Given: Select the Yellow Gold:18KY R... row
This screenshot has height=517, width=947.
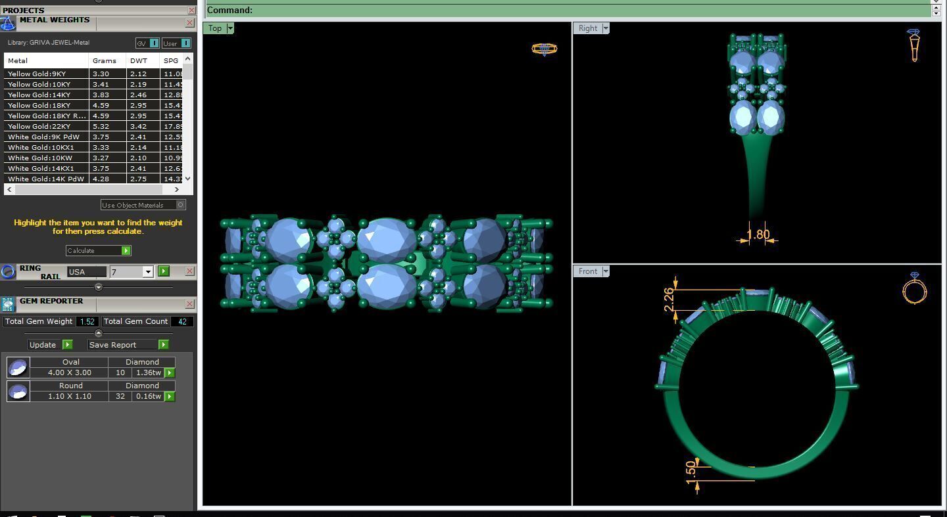Looking at the screenshot, I should tap(93, 116).
